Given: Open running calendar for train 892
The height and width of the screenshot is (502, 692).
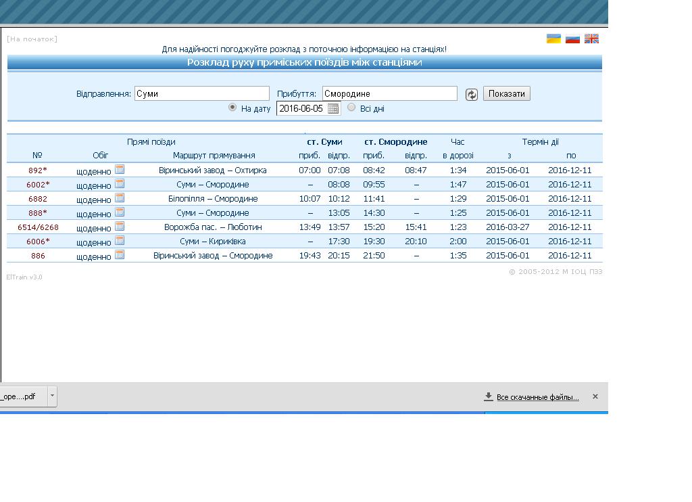Looking at the screenshot, I should tap(120, 169).
